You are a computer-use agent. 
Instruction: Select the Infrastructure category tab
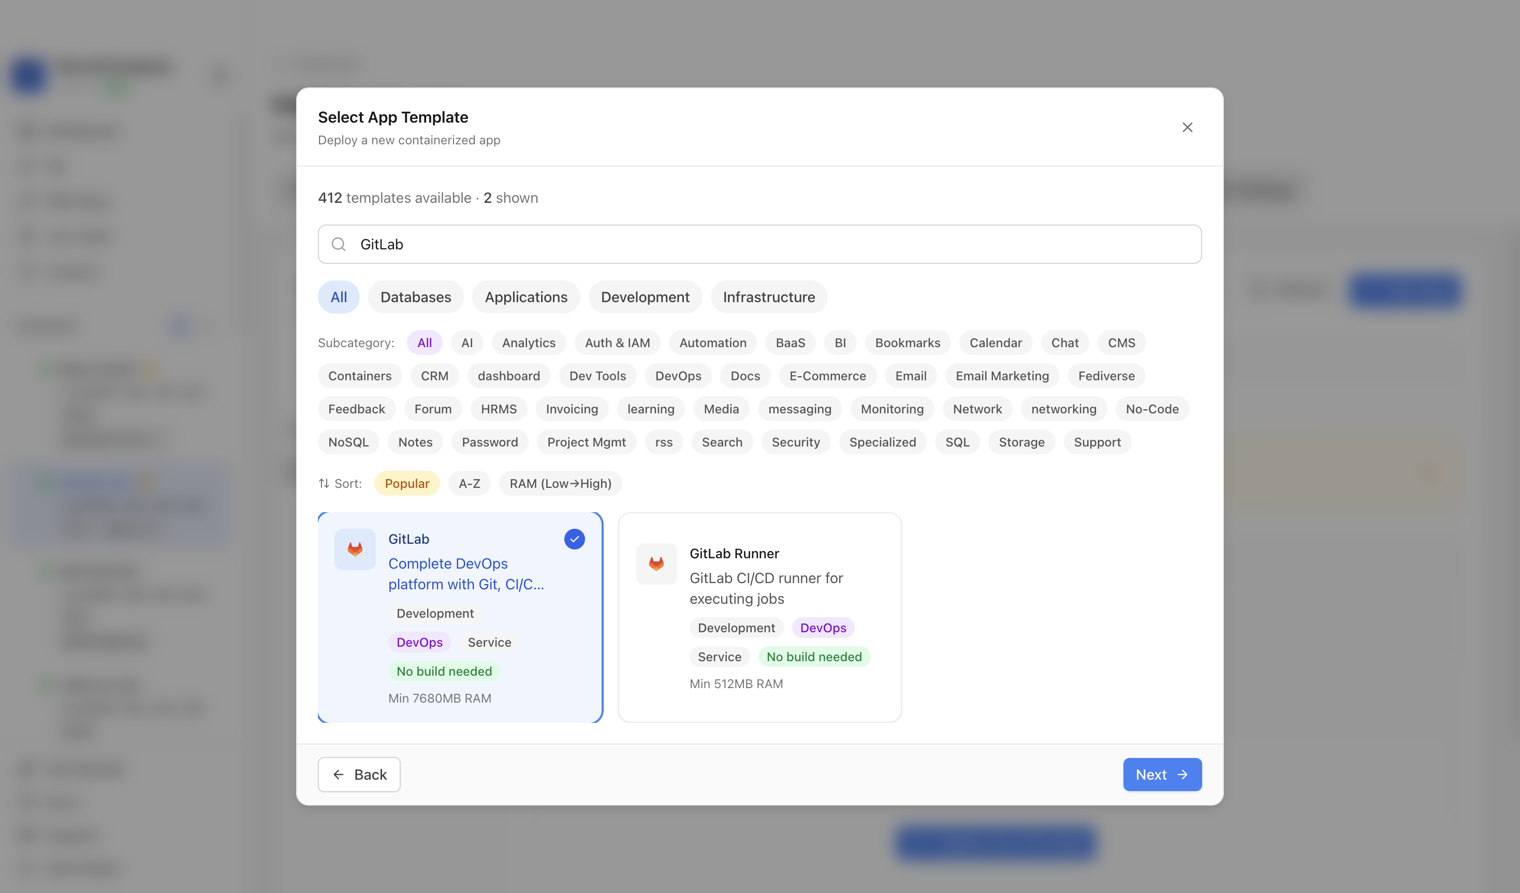click(768, 297)
